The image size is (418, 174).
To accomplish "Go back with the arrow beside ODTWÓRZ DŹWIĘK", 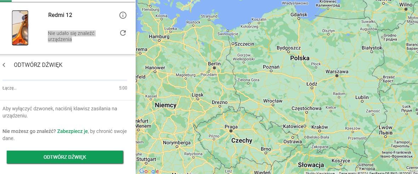I will [4, 65].
